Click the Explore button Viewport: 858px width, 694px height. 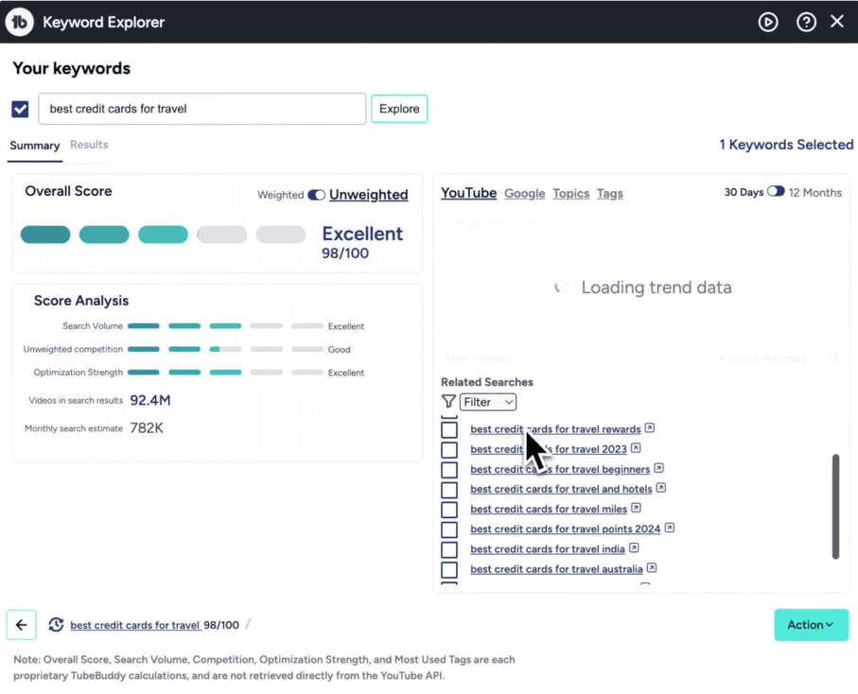click(x=399, y=109)
